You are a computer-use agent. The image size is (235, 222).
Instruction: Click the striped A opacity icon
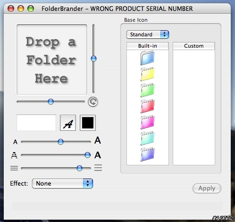14,155
